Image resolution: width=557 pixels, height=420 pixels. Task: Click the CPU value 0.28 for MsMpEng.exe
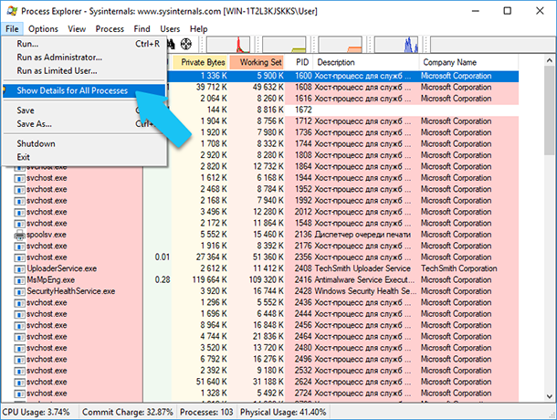(x=163, y=280)
